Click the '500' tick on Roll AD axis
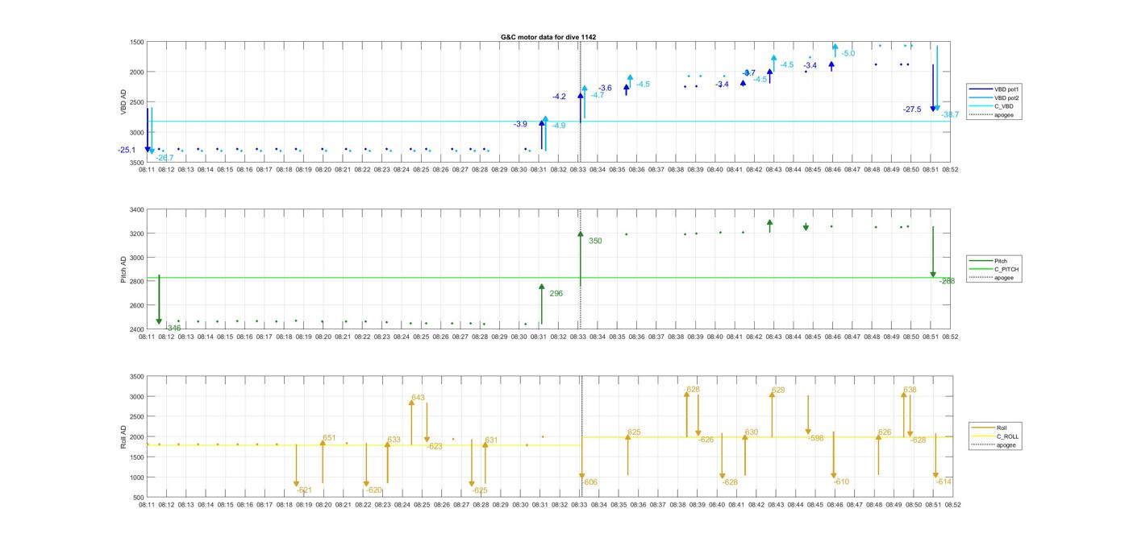The width and height of the screenshot is (1129, 558). pyautogui.click(x=139, y=498)
